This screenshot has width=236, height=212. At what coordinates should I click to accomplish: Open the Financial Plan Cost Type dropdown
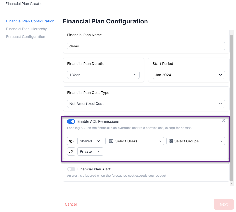click(146, 104)
